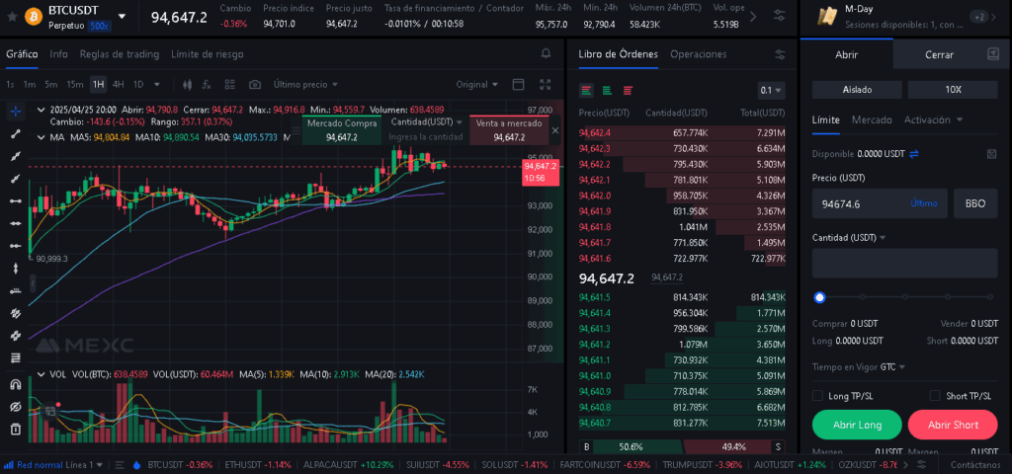Show only bids green order book view
Viewport: 1012px width, 474px height.
click(607, 90)
